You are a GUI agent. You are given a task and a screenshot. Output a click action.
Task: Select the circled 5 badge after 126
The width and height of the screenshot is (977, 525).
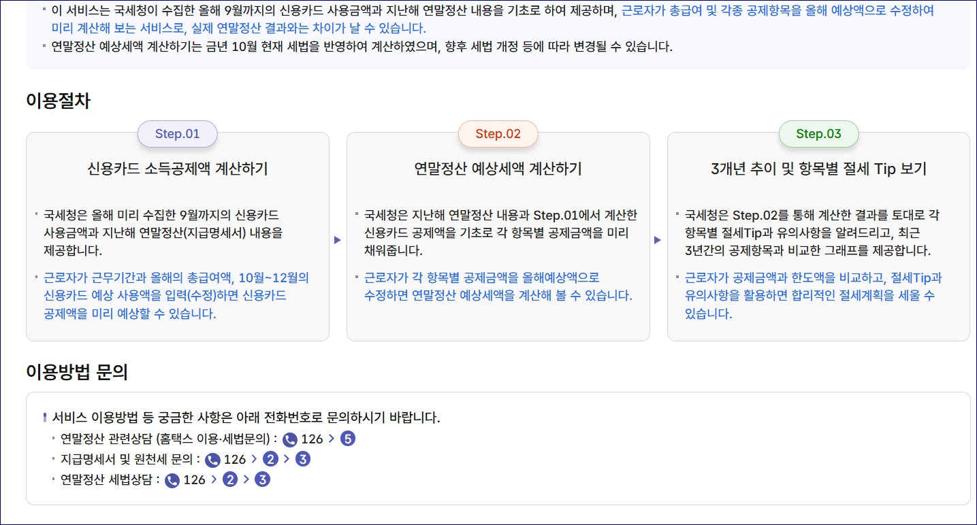[348, 439]
